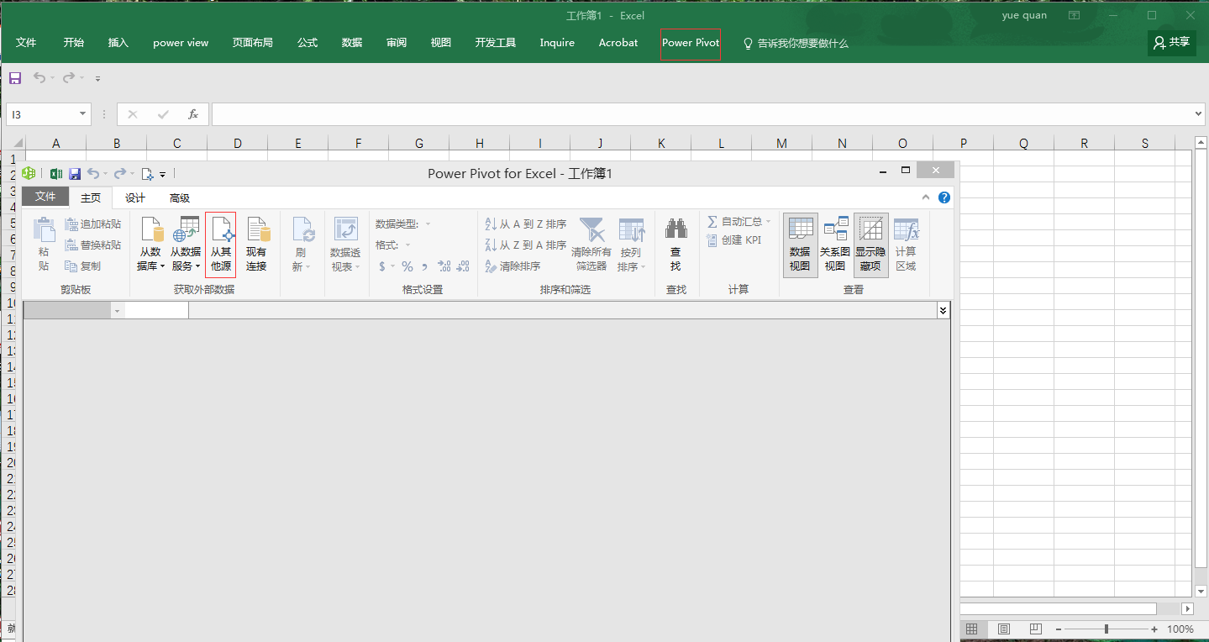Screen dimensions: 1209x642
Task: Sort using 从 Z 到 A 排序
Action: [526, 245]
